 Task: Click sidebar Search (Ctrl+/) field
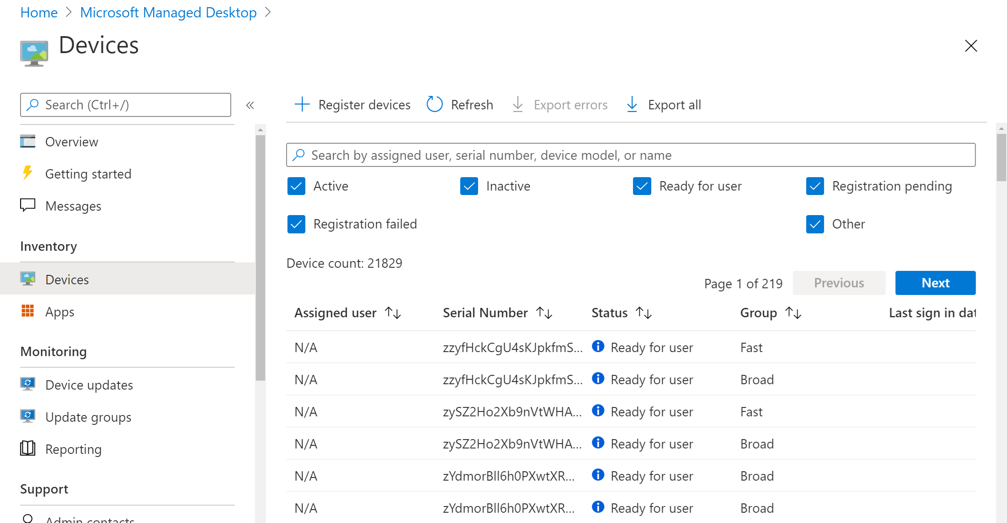coord(125,105)
